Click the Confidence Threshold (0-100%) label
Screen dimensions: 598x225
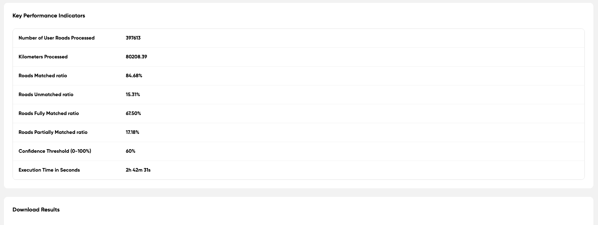(x=55, y=151)
